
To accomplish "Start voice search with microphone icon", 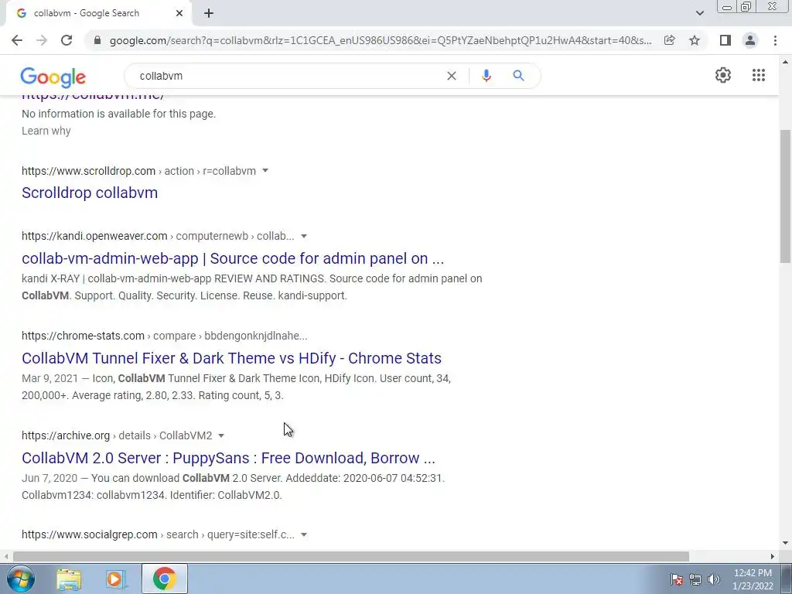I will pos(486,76).
